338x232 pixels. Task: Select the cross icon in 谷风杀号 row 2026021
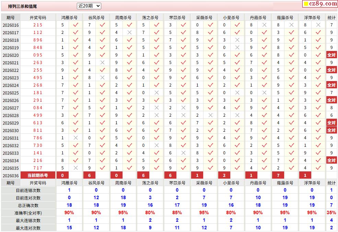coord(102,63)
